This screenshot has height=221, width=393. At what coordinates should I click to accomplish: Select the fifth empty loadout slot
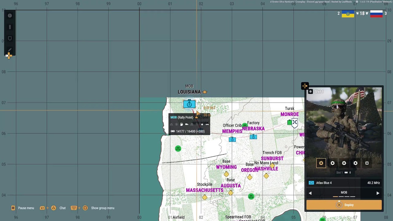[x=367, y=163]
